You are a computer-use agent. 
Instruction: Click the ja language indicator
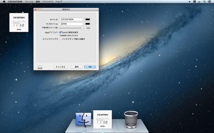[x=199, y=2]
